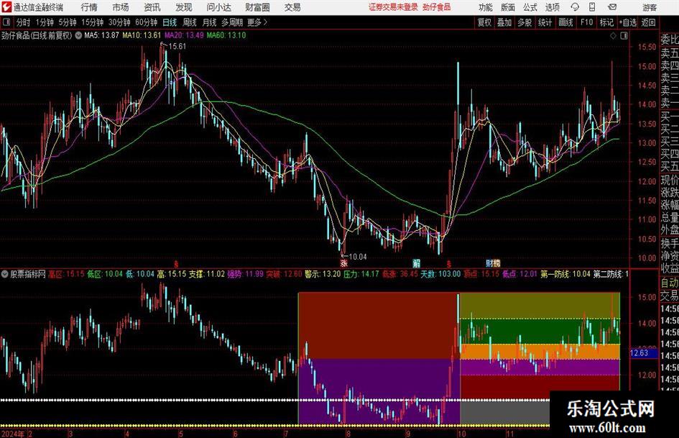Click the 10.04 low price label
The image size is (679, 438).
tap(358, 257)
